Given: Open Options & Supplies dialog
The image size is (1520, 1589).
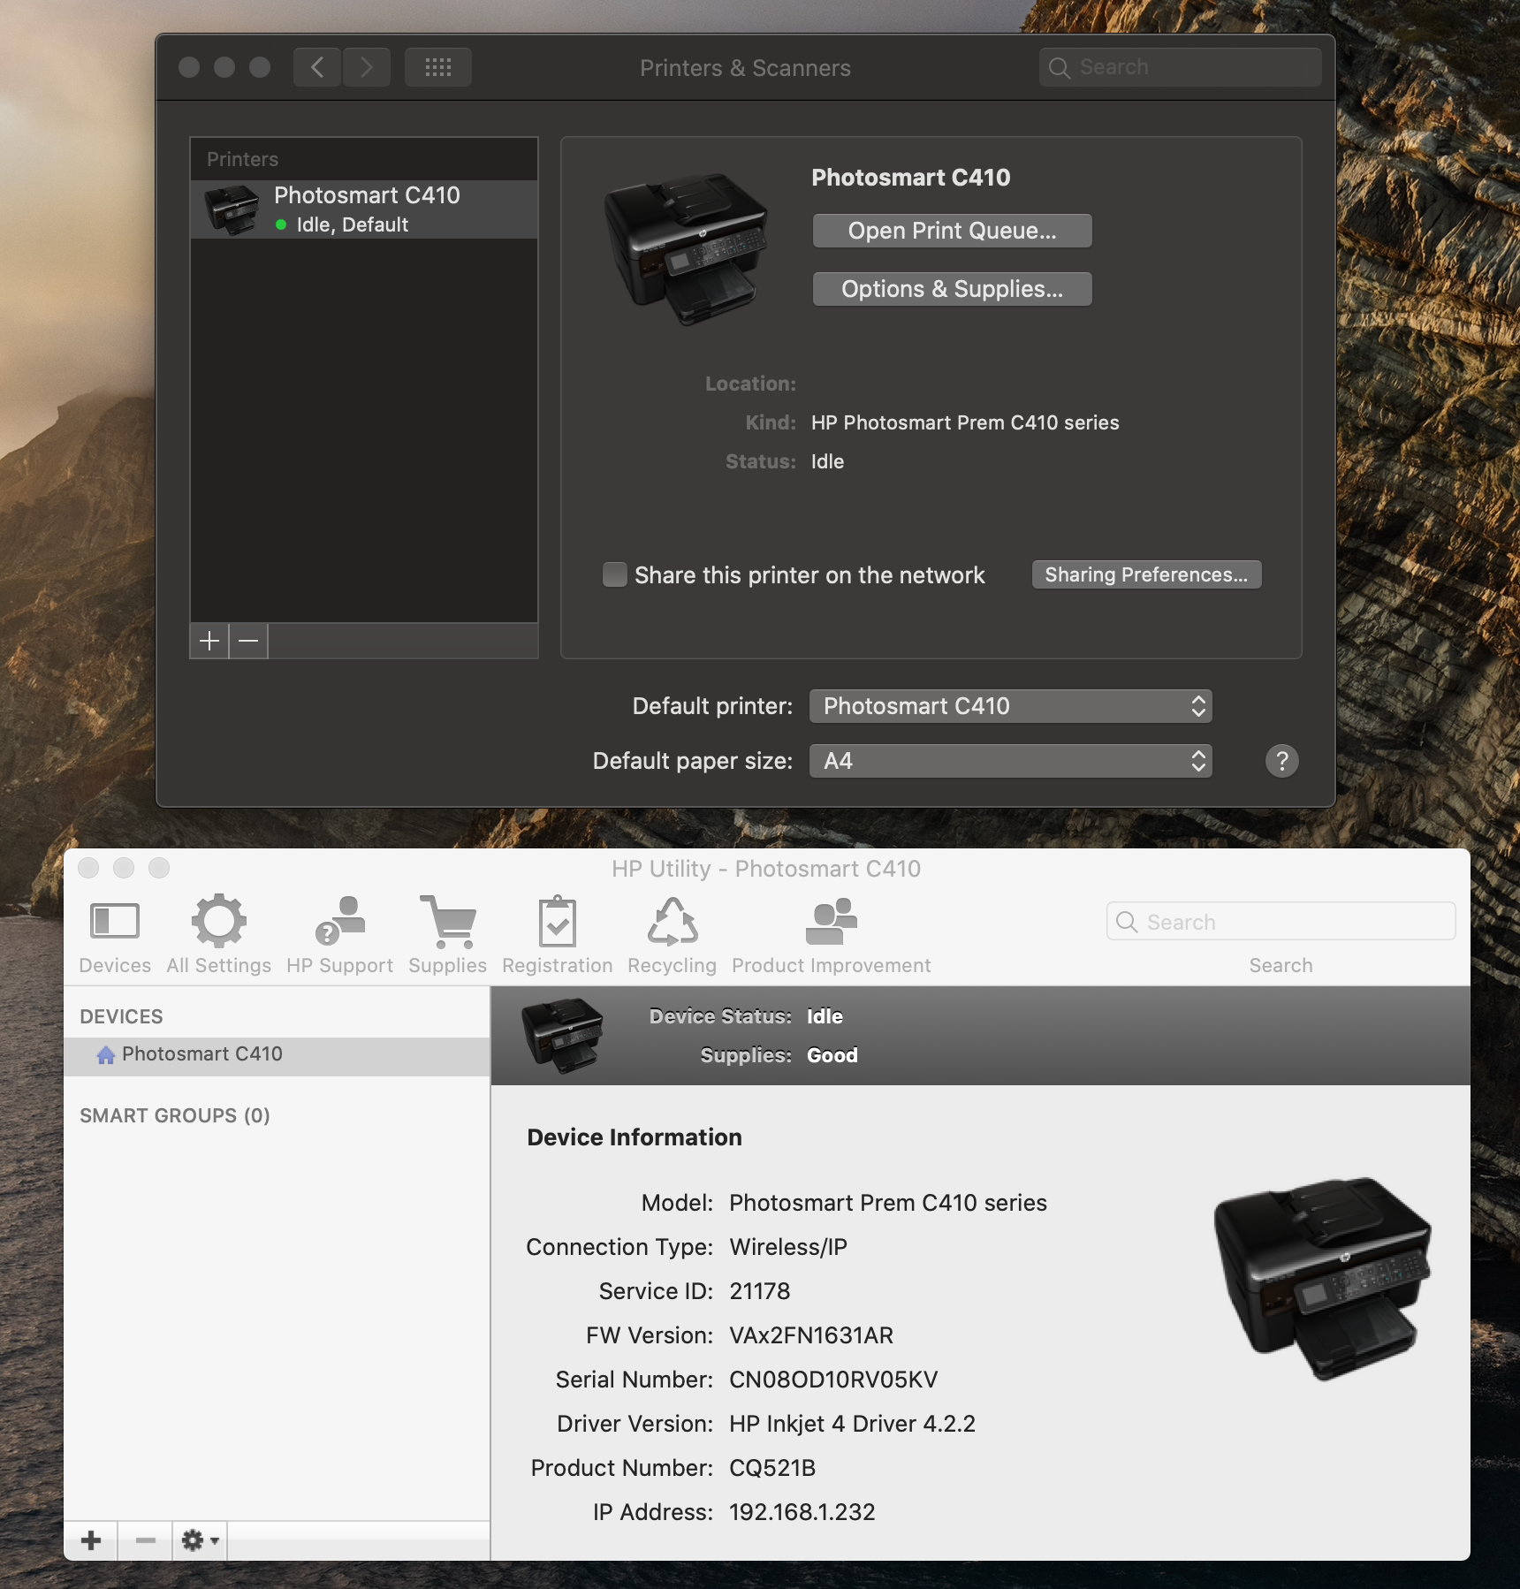Looking at the screenshot, I should click(952, 289).
